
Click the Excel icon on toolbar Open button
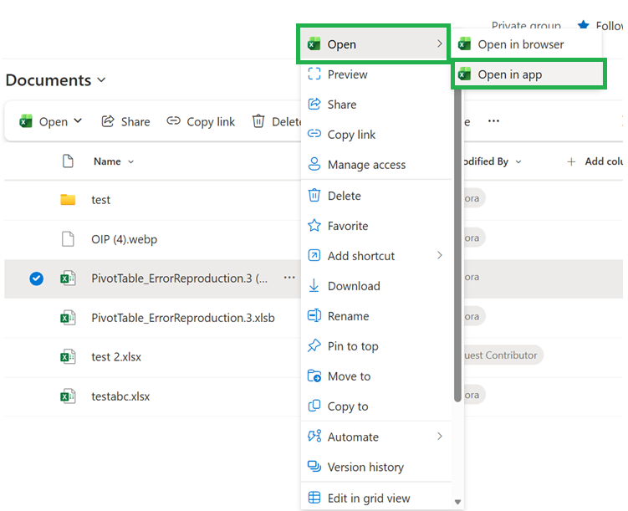click(26, 121)
